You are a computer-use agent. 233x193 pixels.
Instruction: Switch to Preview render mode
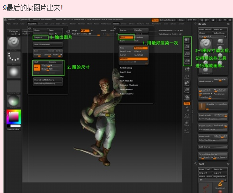pyautogui.click(x=138, y=37)
